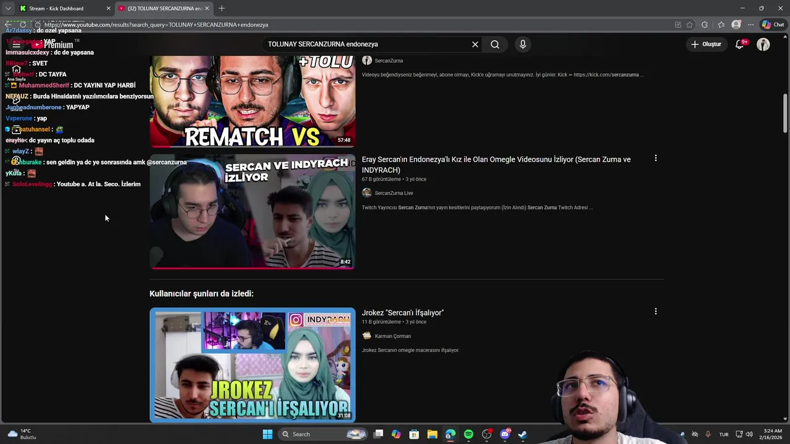Open the volume speaker tray icon
Viewport: 790px width, 444px height.
(x=749, y=434)
